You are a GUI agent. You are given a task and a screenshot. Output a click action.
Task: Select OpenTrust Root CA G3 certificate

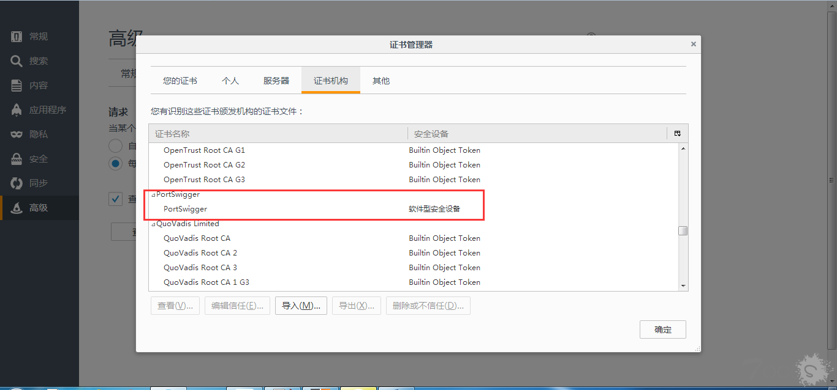coord(413,180)
